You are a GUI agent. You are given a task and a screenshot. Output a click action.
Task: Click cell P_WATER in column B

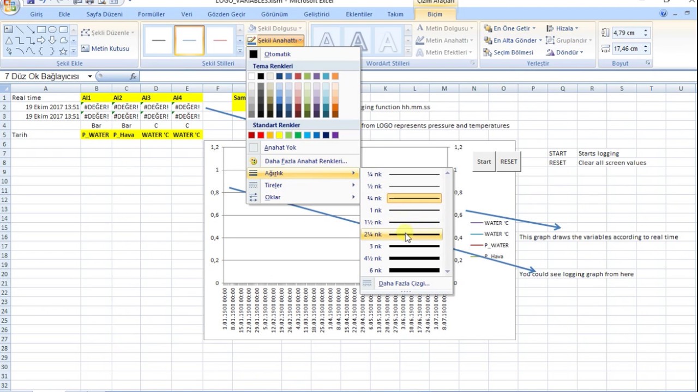click(x=96, y=134)
